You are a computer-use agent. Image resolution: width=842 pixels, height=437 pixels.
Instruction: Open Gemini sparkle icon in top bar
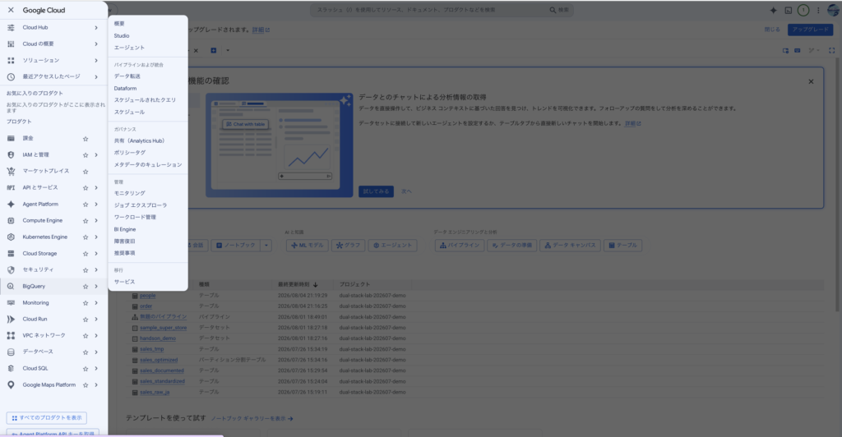773,10
